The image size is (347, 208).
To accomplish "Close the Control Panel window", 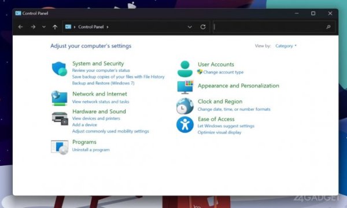I will pos(330,13).
